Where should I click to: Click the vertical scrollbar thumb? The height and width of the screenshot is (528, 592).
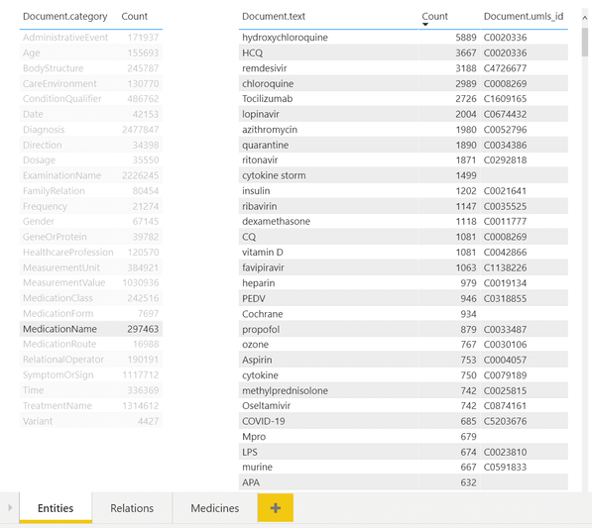(585, 42)
